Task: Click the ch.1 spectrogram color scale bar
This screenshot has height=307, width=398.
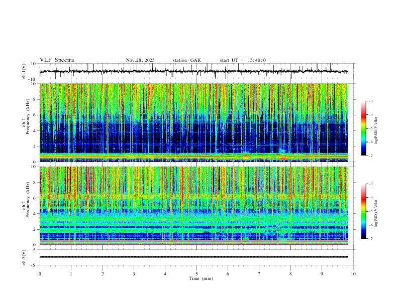Action: pos(364,128)
